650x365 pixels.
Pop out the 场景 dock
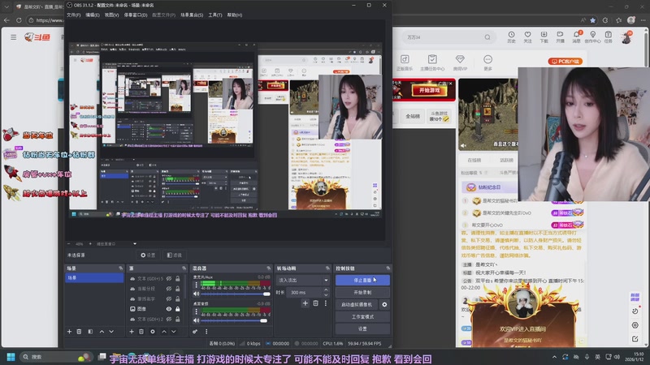pyautogui.click(x=120, y=268)
